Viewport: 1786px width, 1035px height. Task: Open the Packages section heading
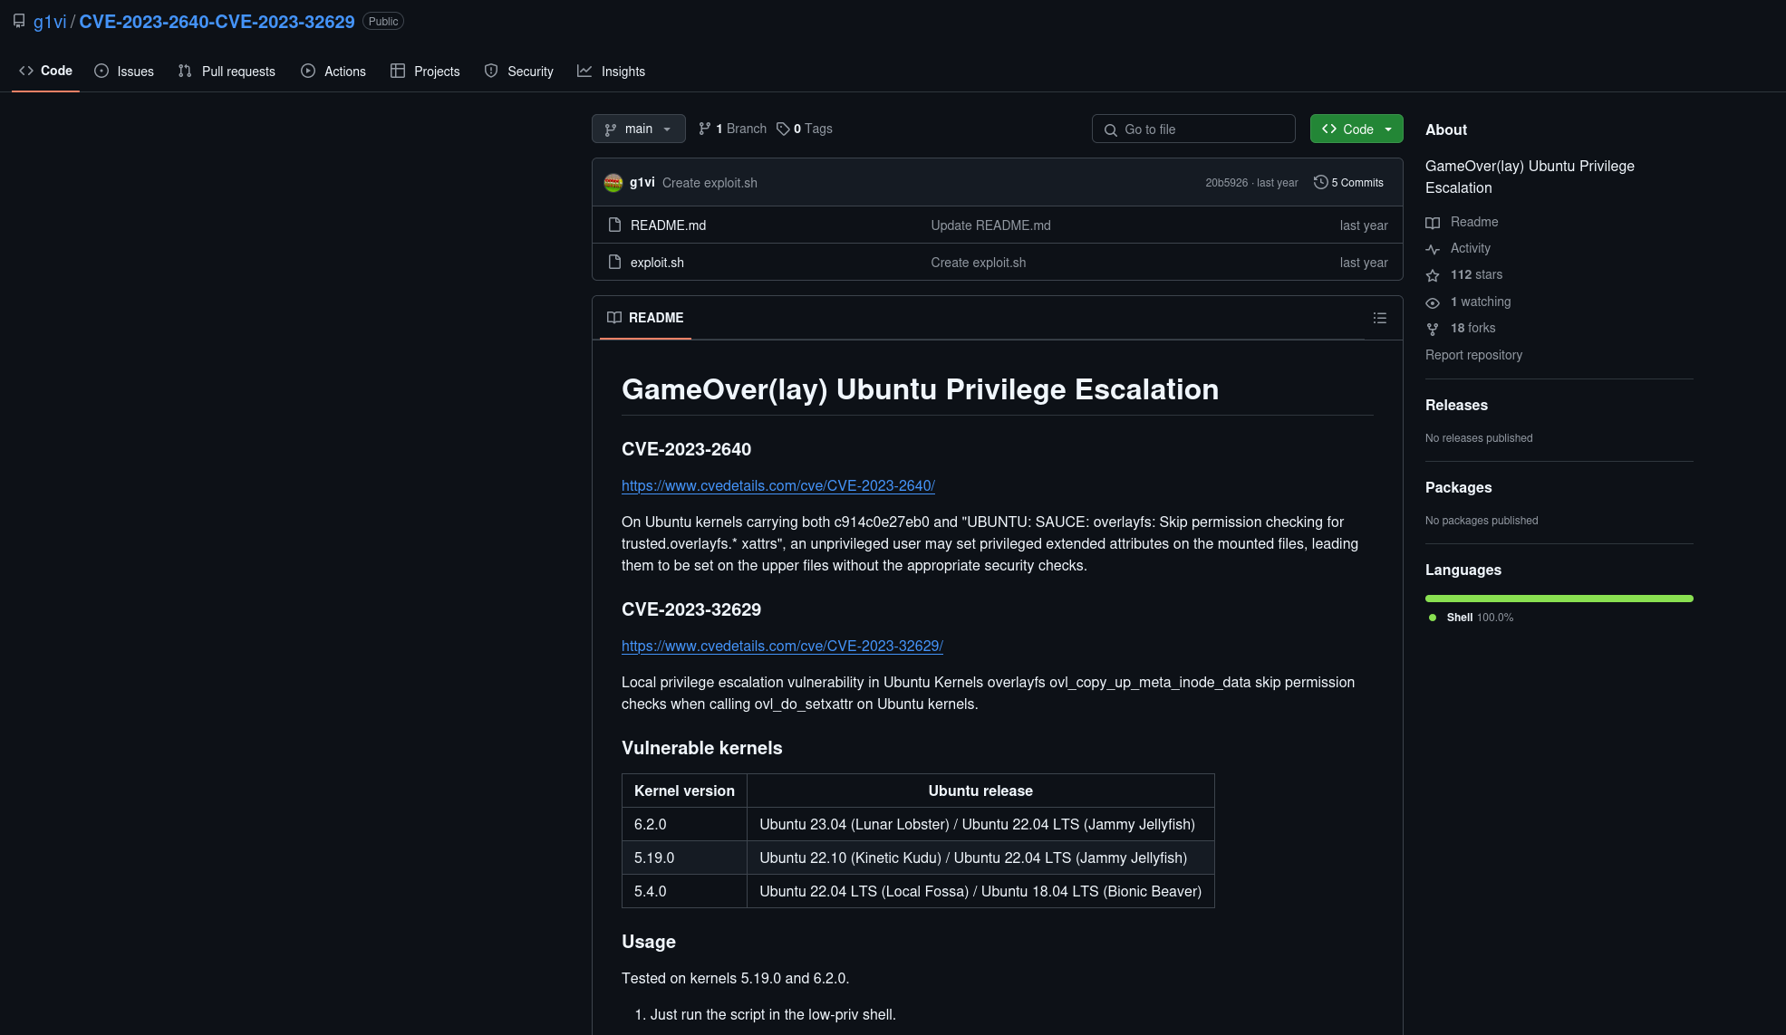click(1458, 487)
